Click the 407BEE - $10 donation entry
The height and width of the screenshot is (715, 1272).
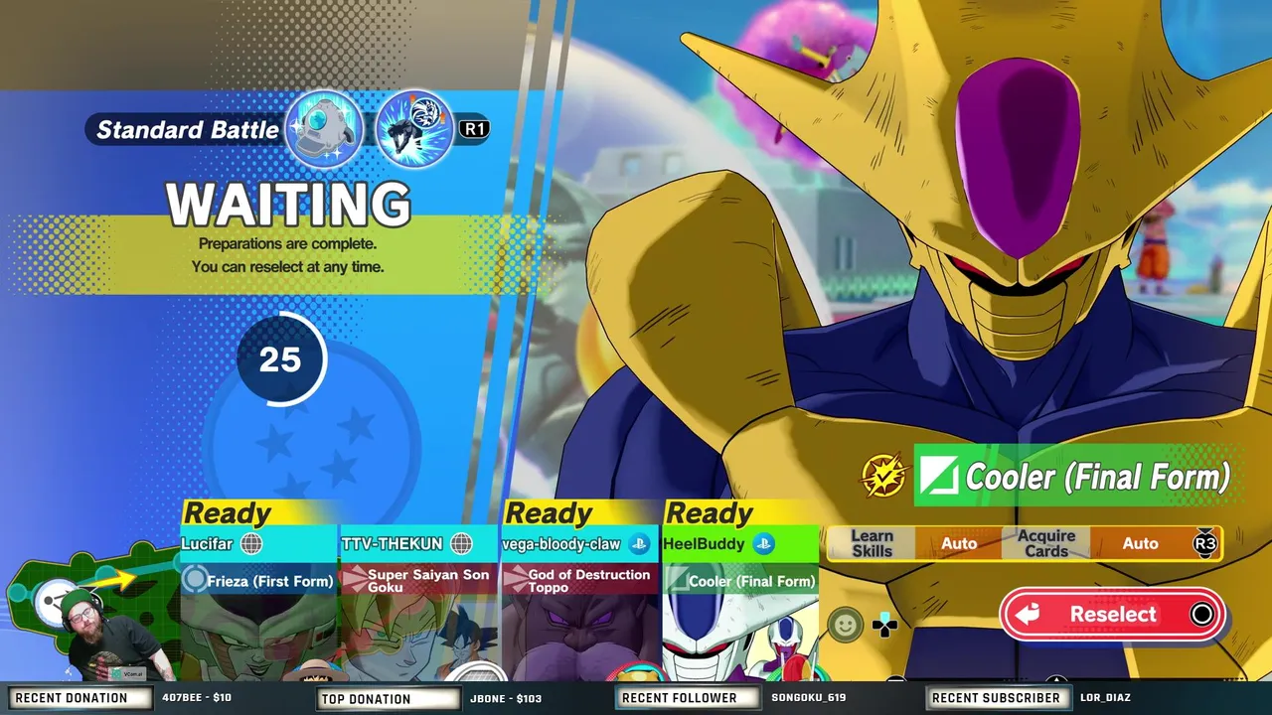[197, 698]
